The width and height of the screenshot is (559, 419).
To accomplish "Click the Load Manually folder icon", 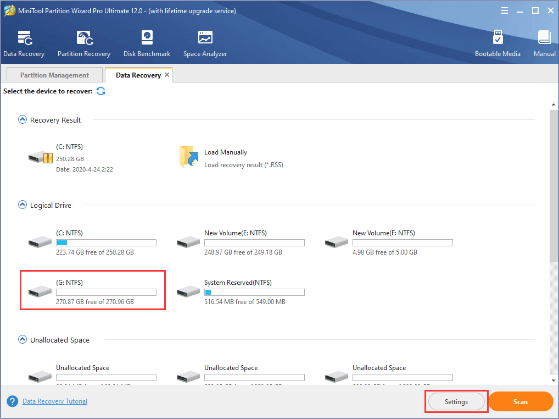I will pyautogui.click(x=188, y=156).
